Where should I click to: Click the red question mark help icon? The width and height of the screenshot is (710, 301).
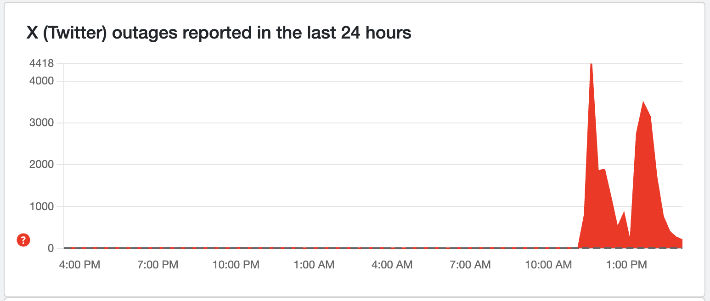coord(23,240)
